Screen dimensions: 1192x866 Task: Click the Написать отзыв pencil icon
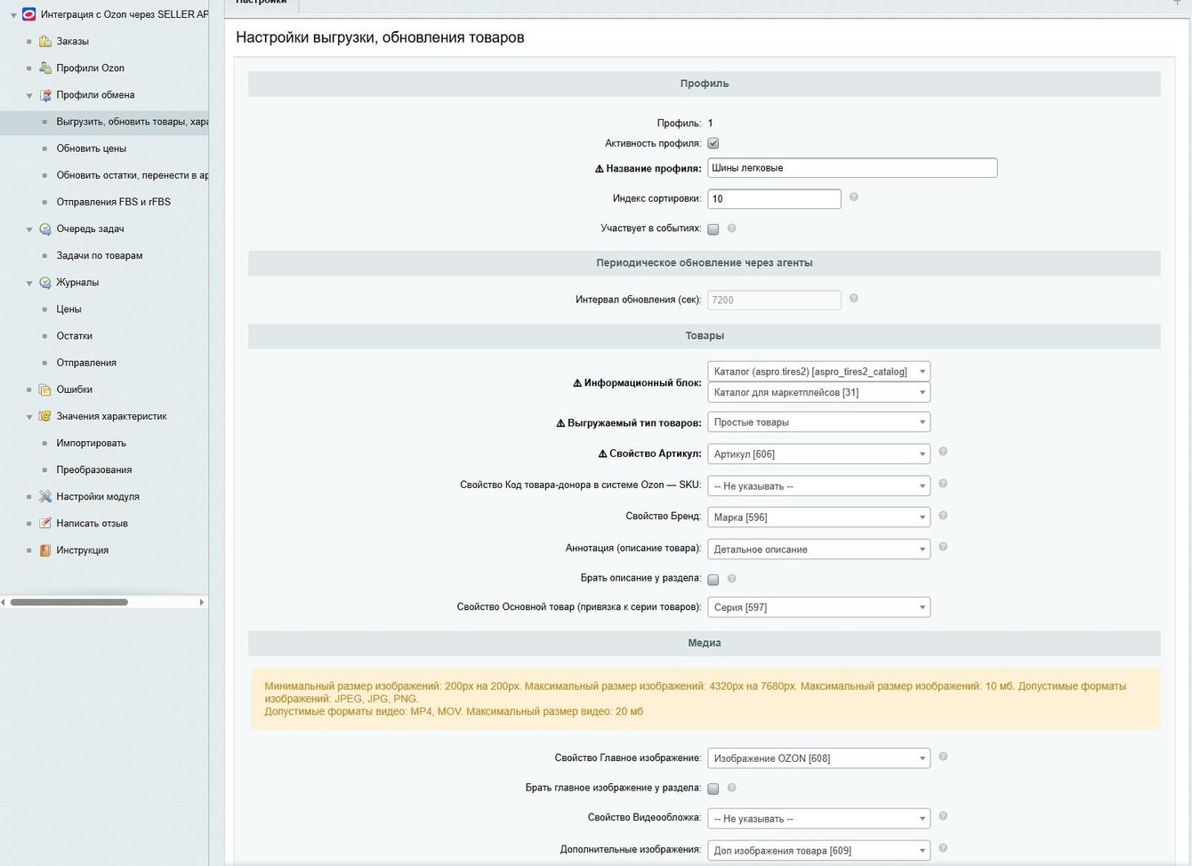click(45, 524)
